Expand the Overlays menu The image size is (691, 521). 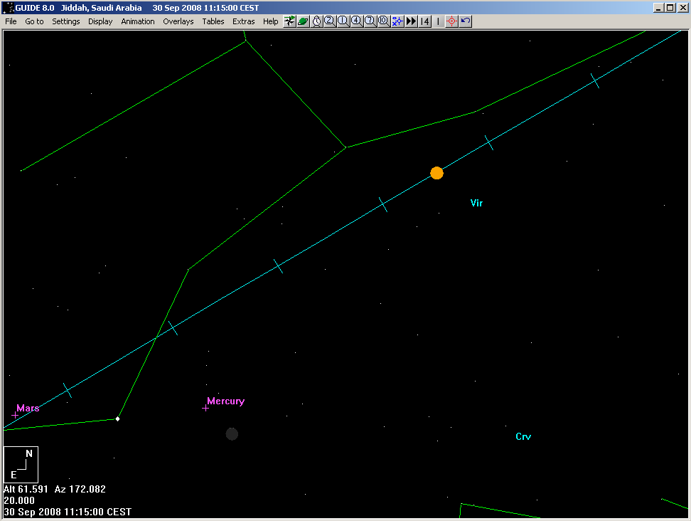tap(178, 21)
